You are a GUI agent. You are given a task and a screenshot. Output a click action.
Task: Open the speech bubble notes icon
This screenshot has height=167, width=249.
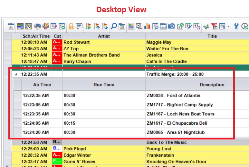[x=79, y=26]
